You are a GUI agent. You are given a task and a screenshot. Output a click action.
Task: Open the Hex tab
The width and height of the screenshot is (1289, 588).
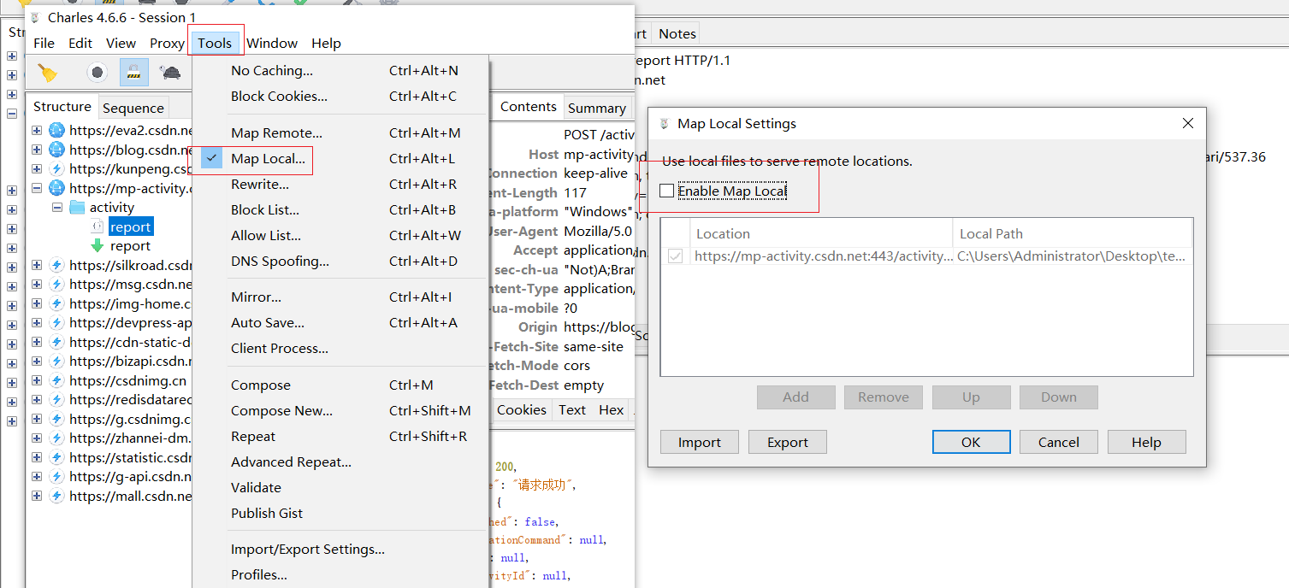point(612,410)
